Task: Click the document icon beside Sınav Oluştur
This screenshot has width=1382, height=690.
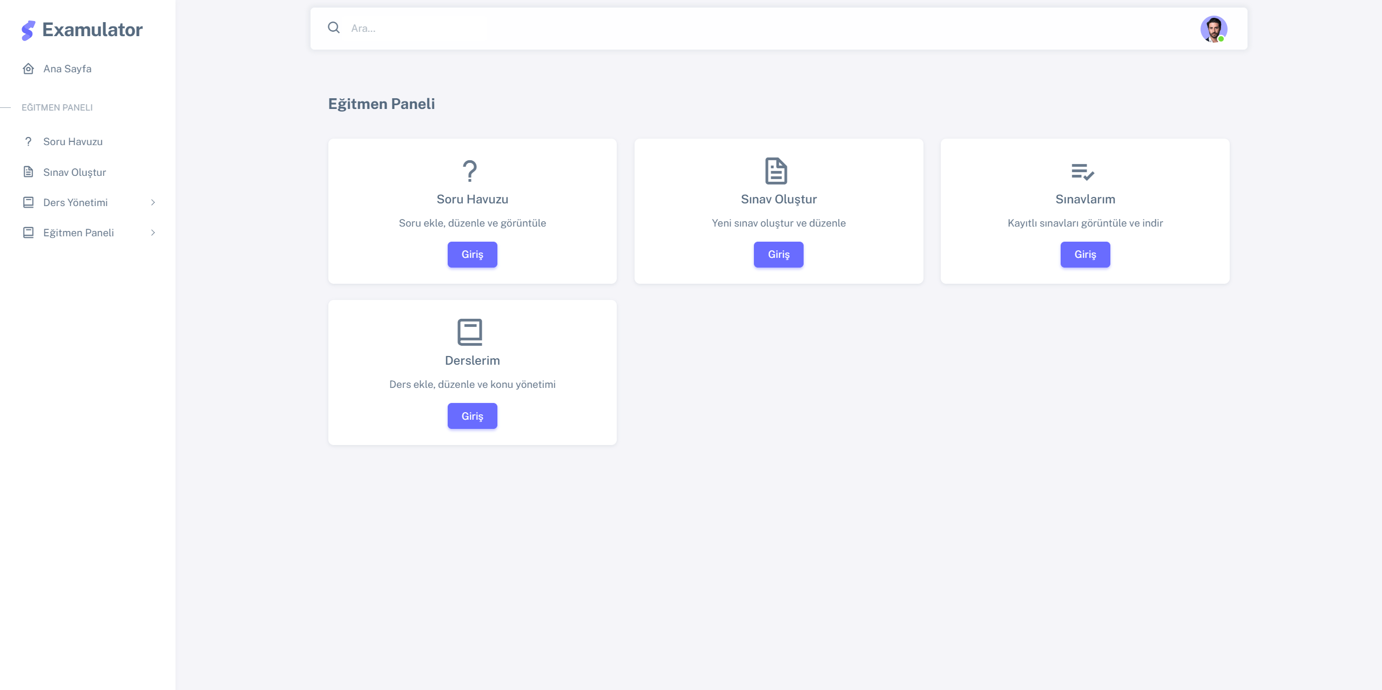Action: (x=29, y=172)
